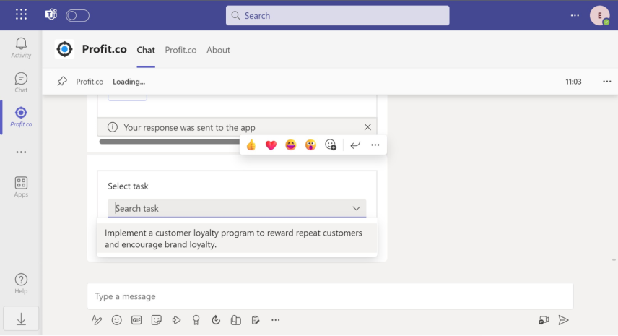Click the 11:03 timestamp
Image resolution: width=618 pixels, height=336 pixels.
click(573, 82)
